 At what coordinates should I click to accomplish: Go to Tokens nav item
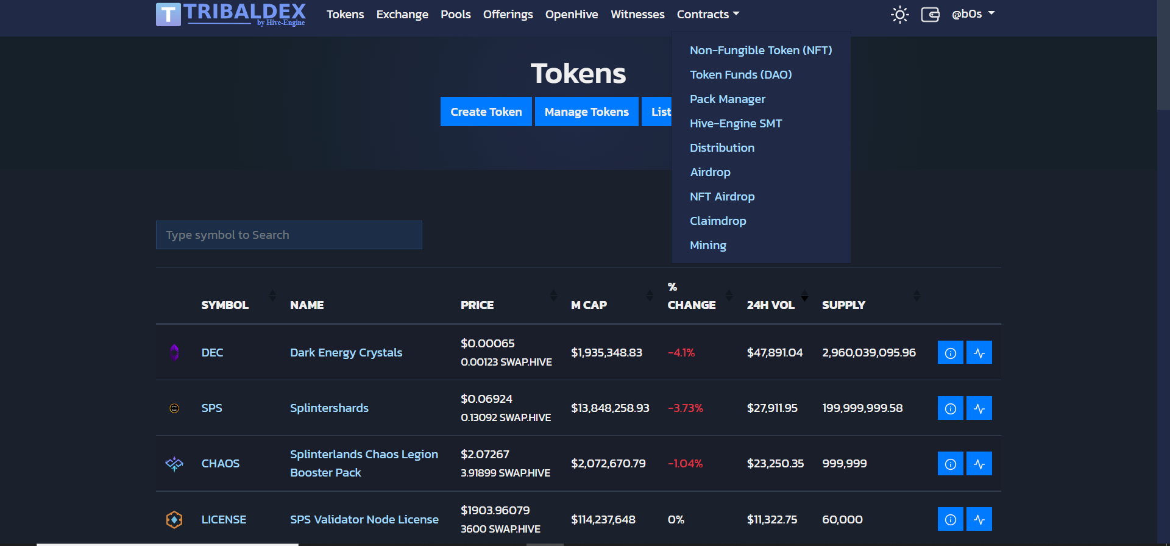pos(345,14)
